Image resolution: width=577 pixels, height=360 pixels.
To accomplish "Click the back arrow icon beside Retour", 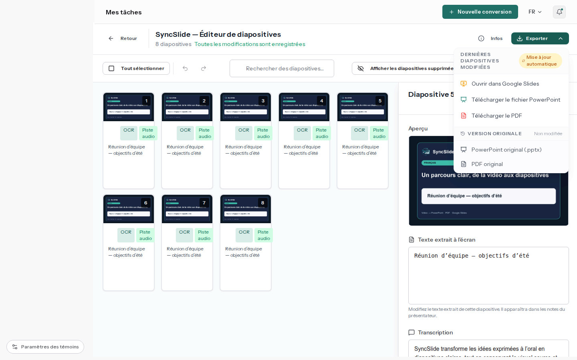I will 111,38.
